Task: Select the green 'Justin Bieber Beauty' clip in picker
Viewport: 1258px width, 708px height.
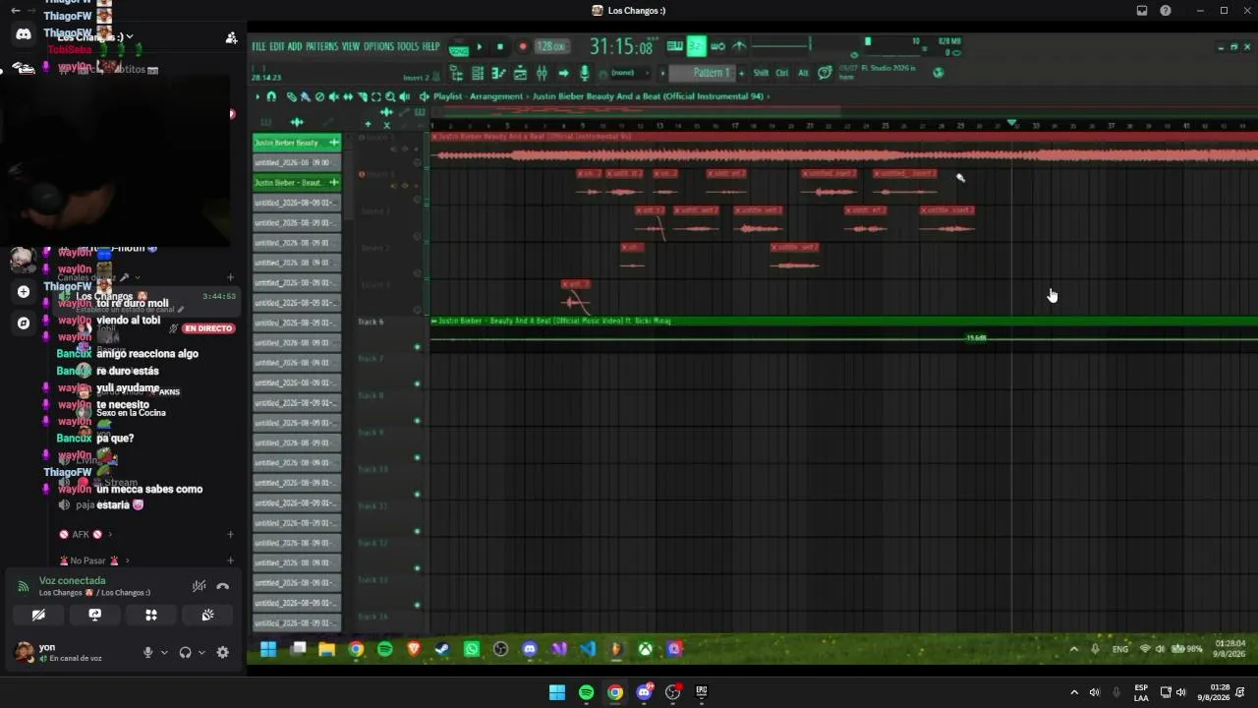Action: tap(296, 143)
